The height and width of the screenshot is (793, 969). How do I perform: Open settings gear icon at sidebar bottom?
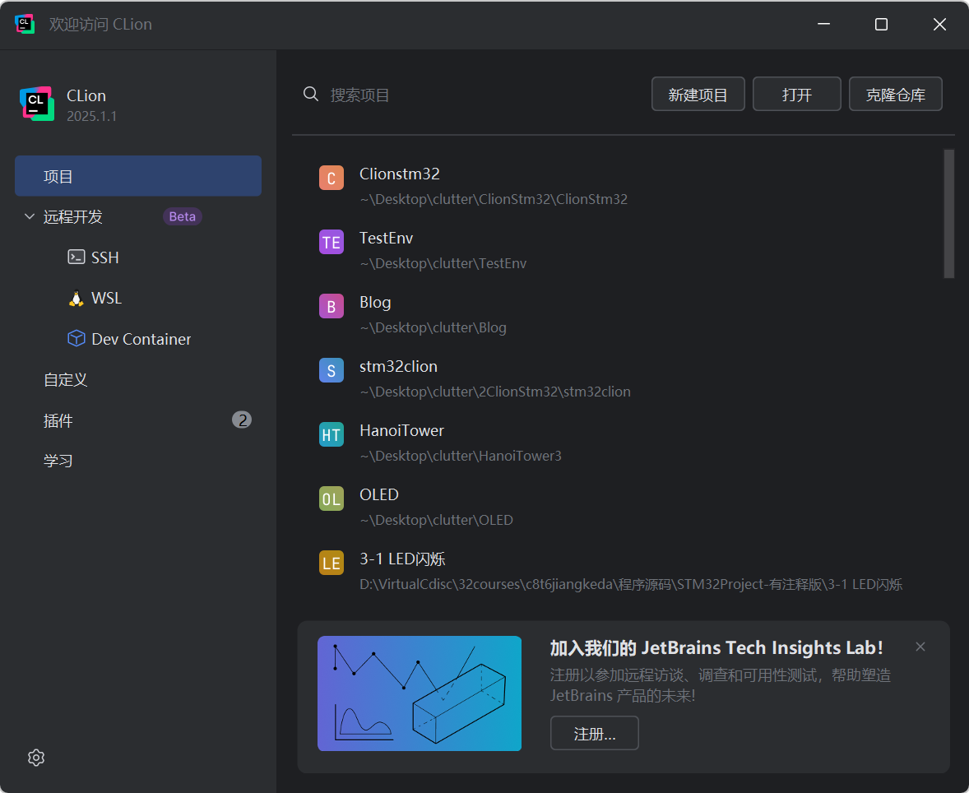pyautogui.click(x=36, y=757)
